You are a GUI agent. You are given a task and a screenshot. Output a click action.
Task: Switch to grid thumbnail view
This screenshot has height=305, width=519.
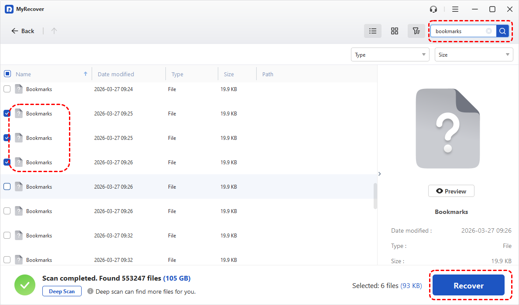[394, 31]
